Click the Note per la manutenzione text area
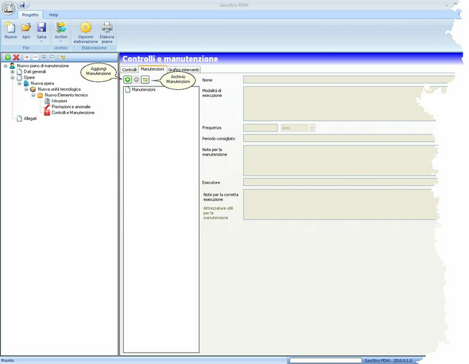The height and width of the screenshot is (364, 469). click(x=340, y=160)
